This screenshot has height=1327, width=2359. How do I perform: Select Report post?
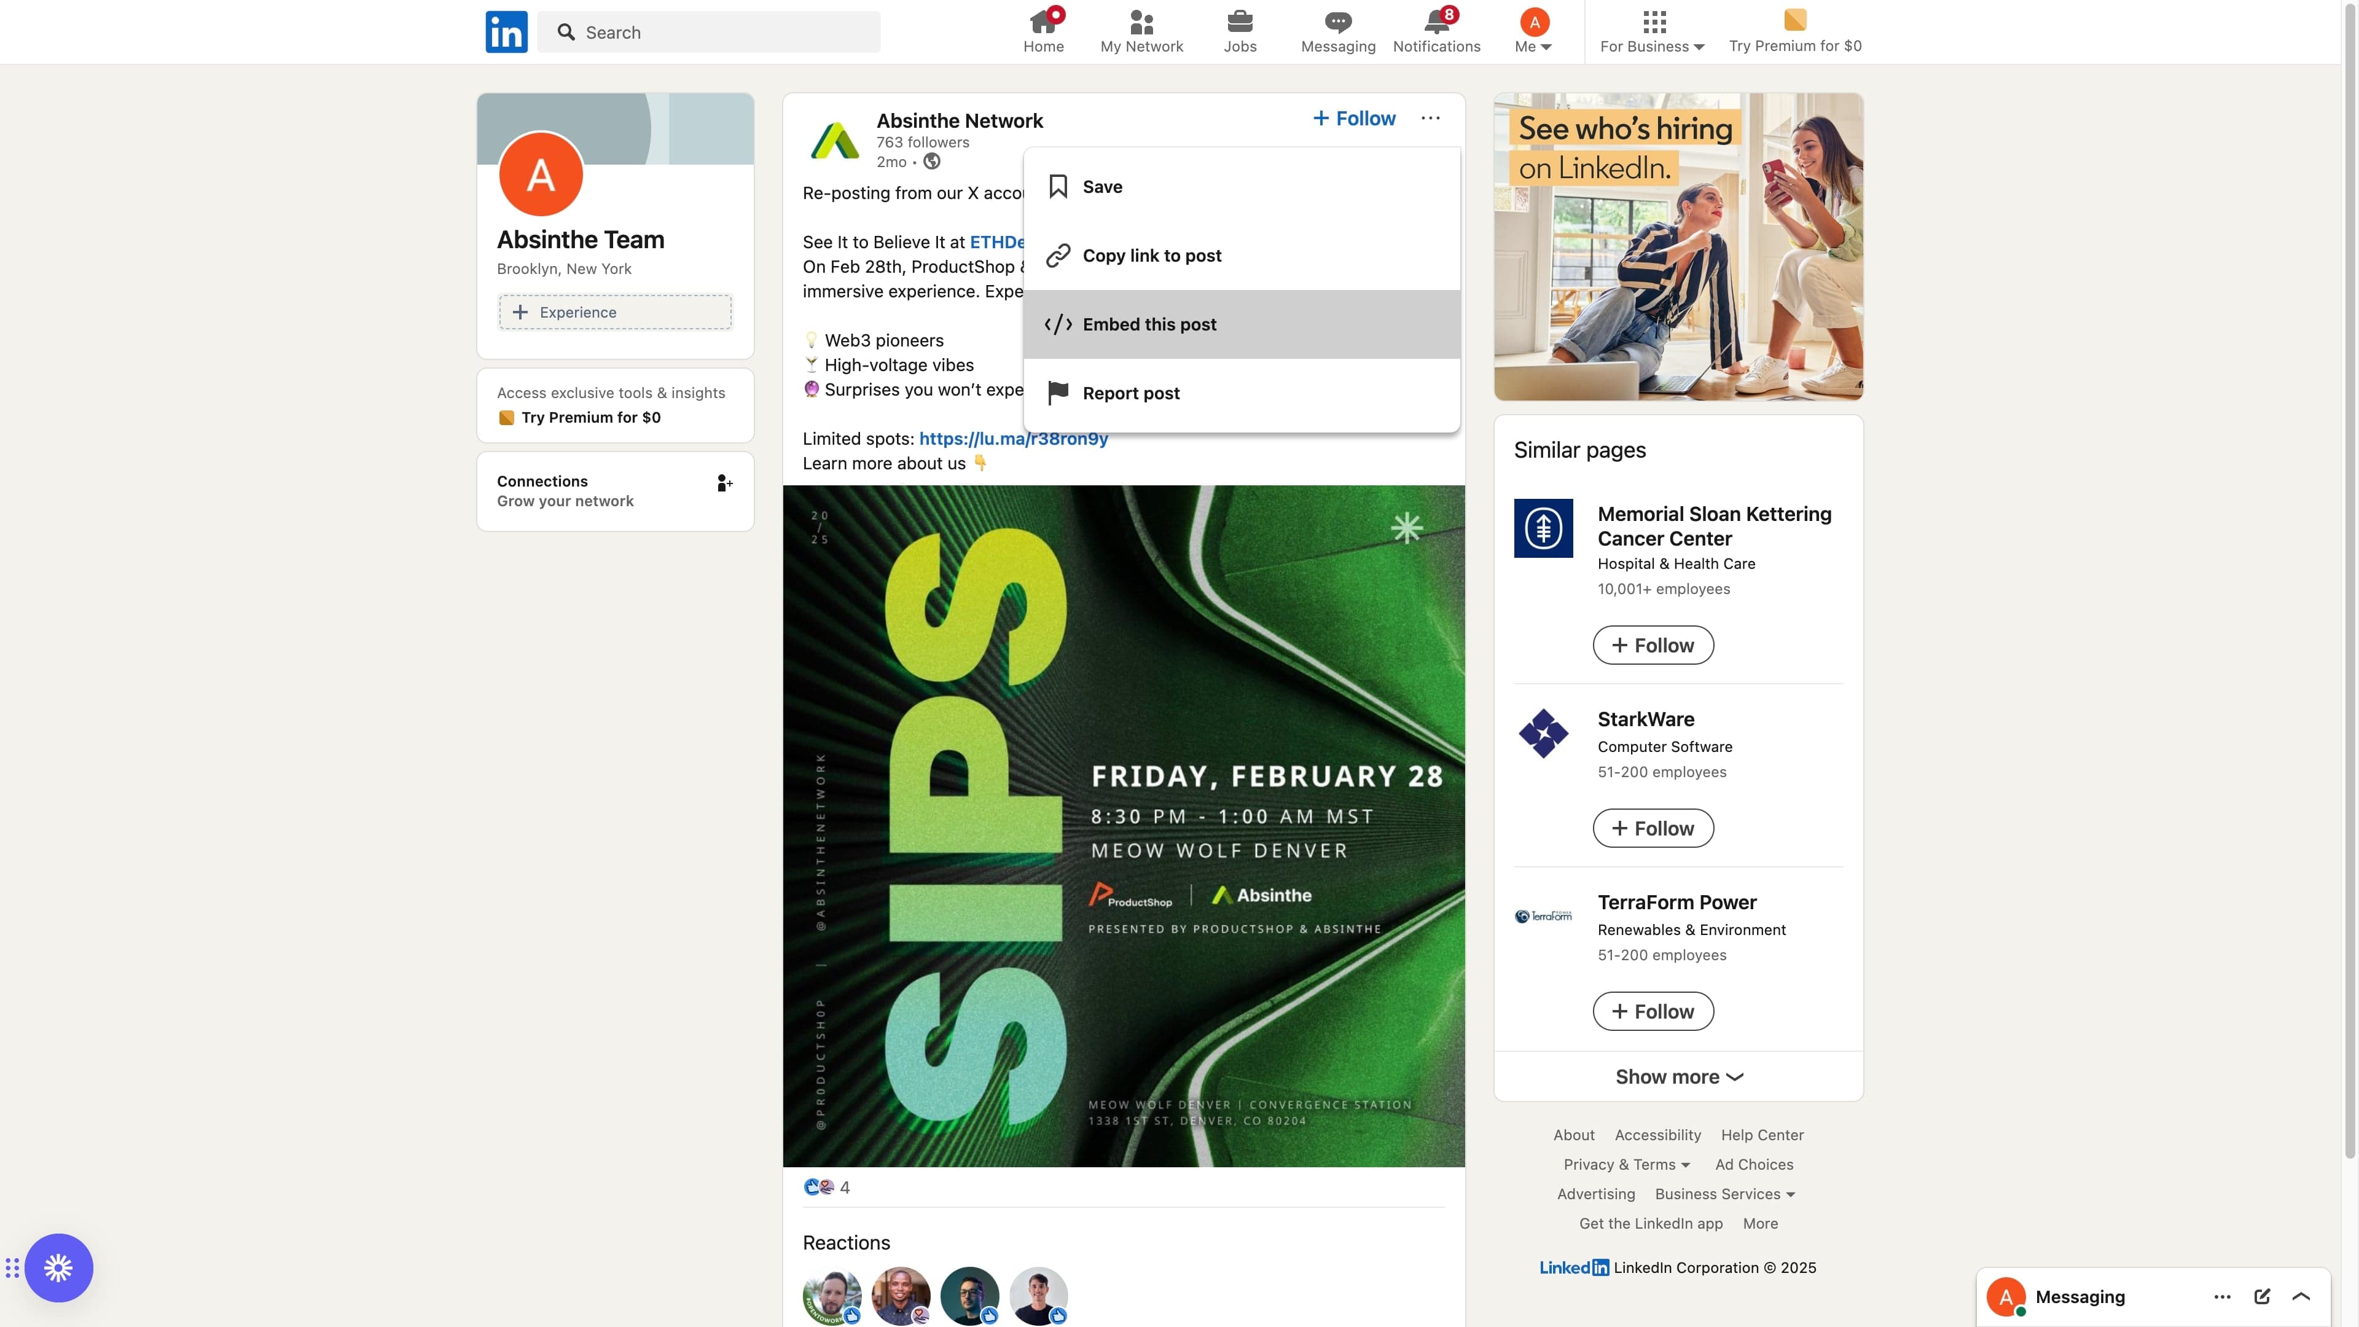point(1242,393)
